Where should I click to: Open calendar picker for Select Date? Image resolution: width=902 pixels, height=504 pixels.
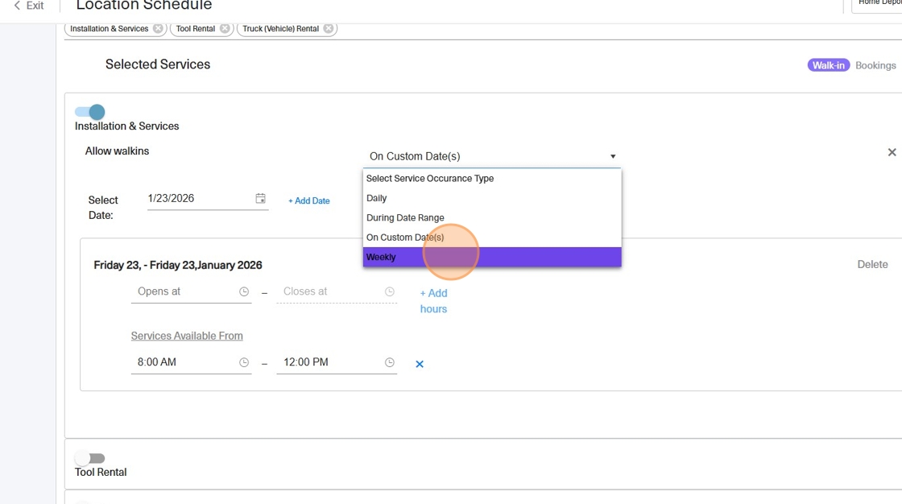point(260,198)
